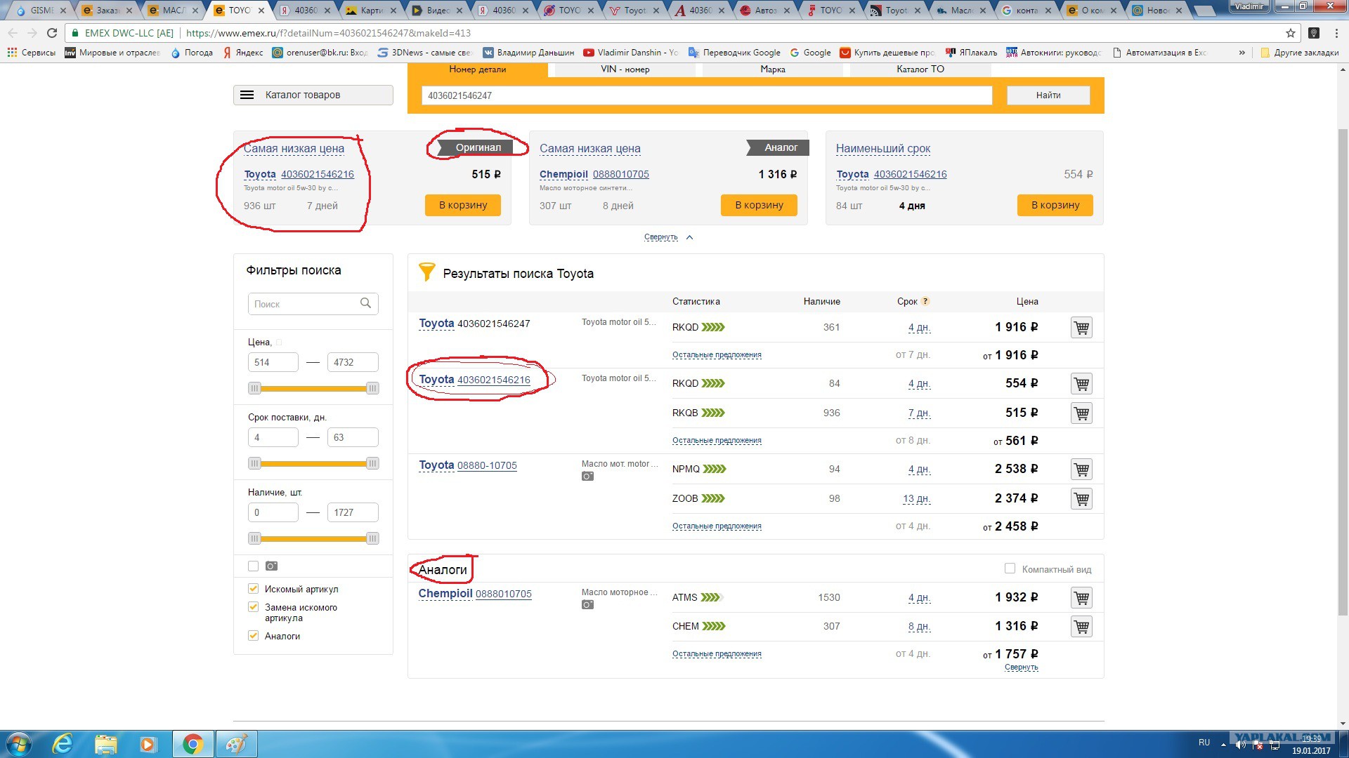This screenshot has height=758, width=1349.
Task: Switch to the Марка search tab
Action: tap(773, 69)
